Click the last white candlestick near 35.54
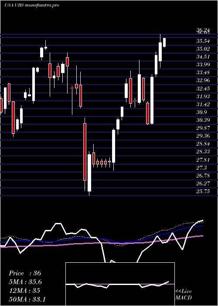 (x=164, y=42)
